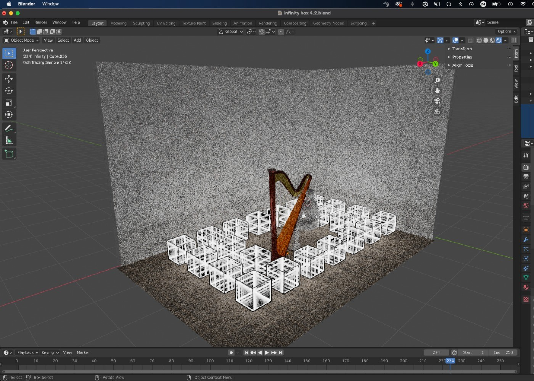Open the Object Mode dropdown

click(x=21, y=40)
